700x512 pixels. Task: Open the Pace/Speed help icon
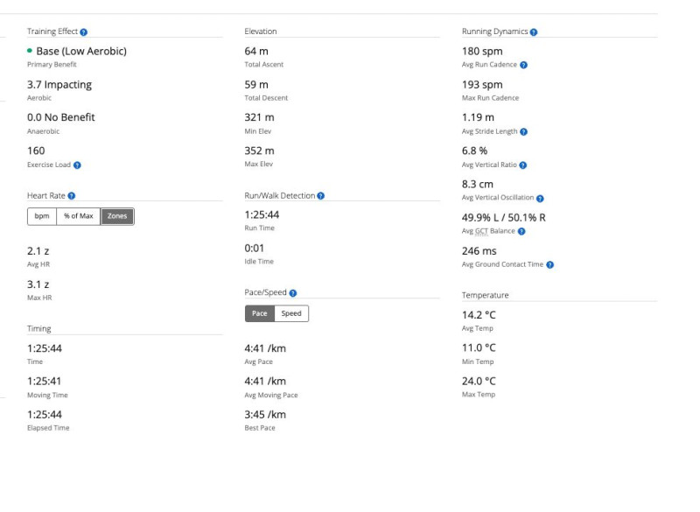pyautogui.click(x=292, y=293)
